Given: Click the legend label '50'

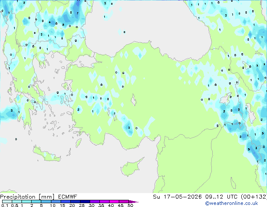Looking at the screenshot, I should (130, 205).
